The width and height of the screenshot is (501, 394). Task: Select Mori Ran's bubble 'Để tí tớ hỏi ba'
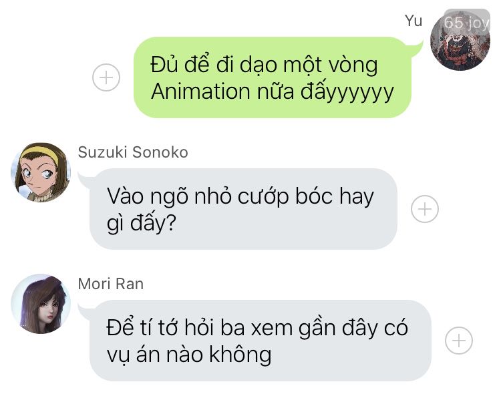tap(261, 341)
